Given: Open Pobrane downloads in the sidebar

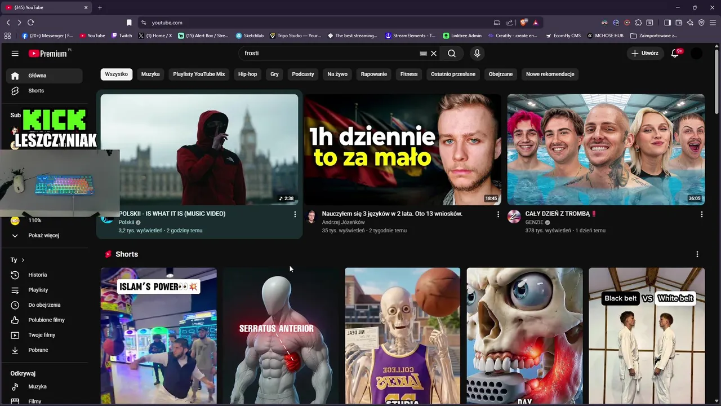Looking at the screenshot, I should [x=44, y=350].
